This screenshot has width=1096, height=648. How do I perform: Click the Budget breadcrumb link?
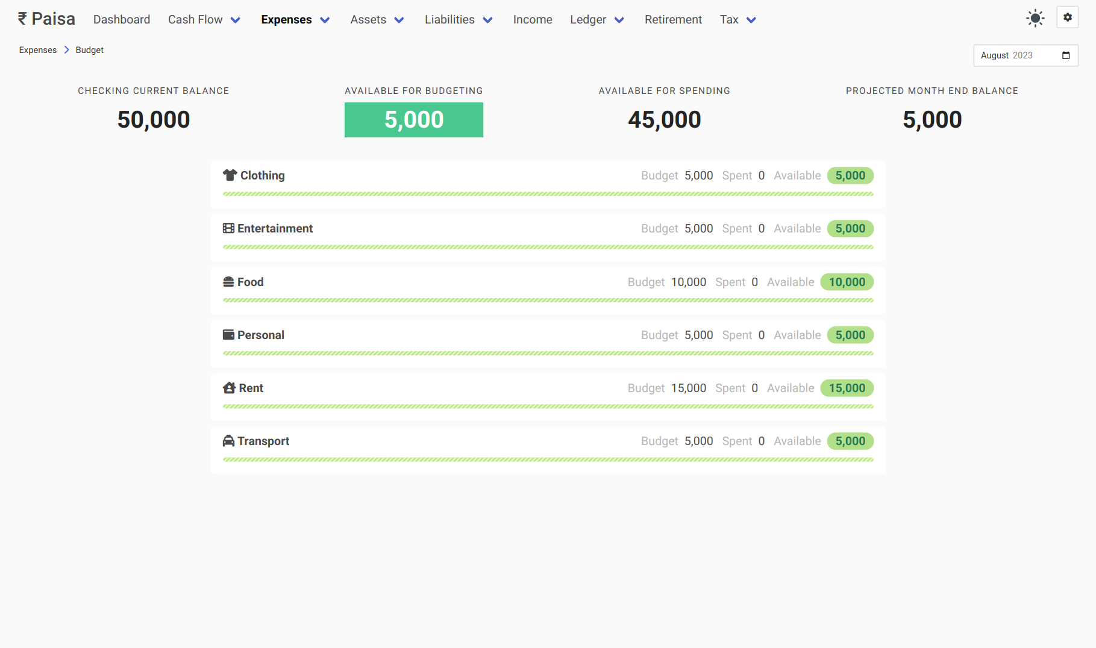coord(90,50)
